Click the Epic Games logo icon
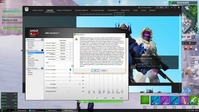 click(27, 9)
